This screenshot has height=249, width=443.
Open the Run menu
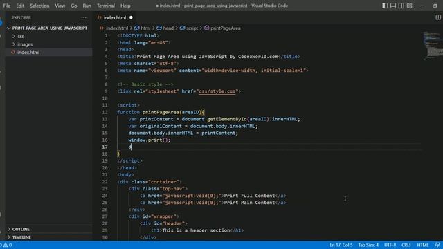tap(87, 6)
